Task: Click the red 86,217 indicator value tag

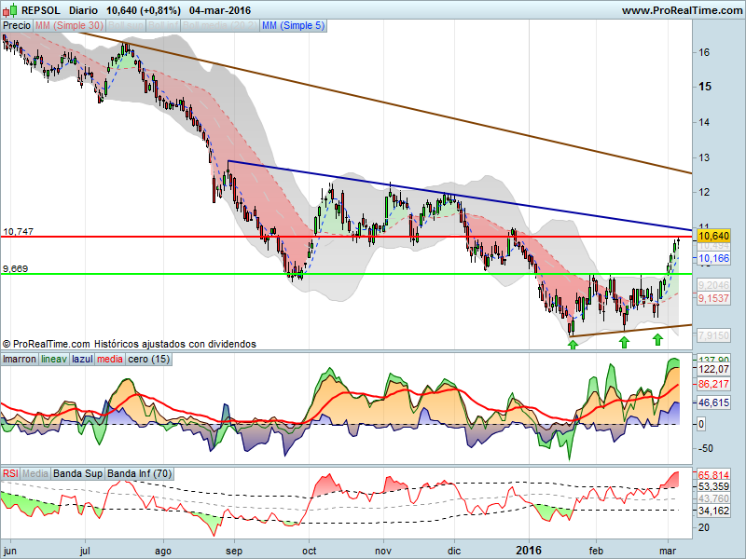Action: (713, 385)
